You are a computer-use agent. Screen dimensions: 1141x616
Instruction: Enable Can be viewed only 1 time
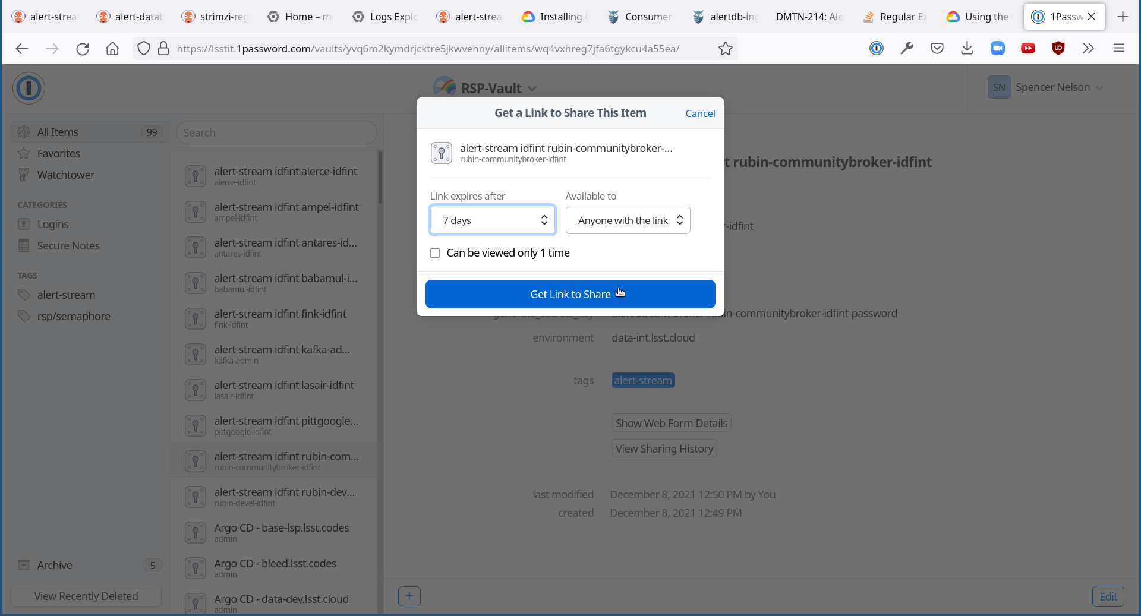click(435, 253)
